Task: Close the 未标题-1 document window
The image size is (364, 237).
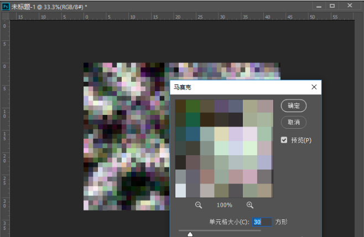Action: point(350,6)
